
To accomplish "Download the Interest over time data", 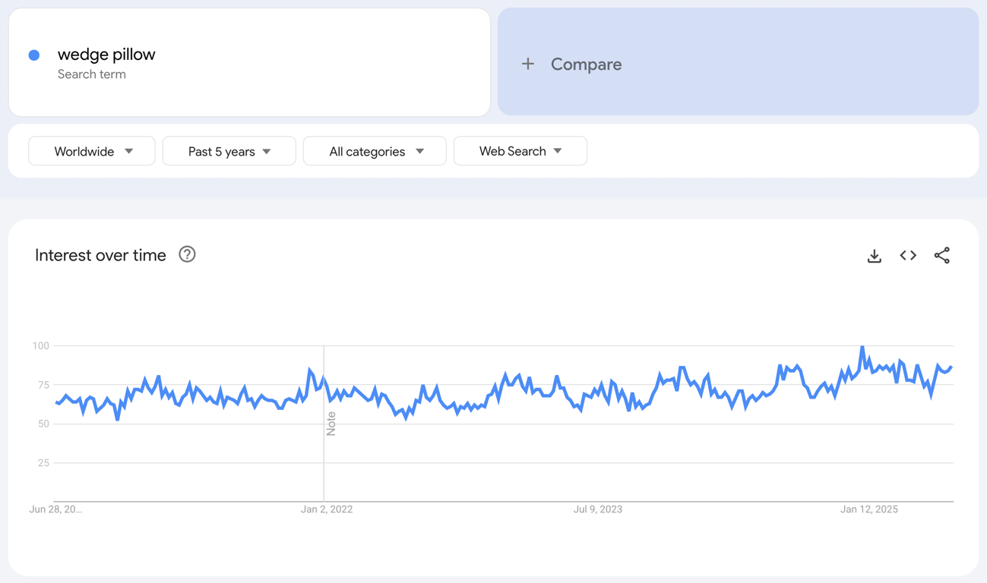I will (874, 256).
